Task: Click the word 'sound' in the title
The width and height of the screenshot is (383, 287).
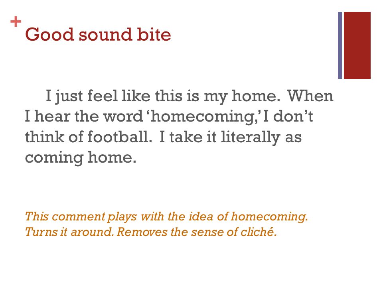Action: tap(105, 34)
